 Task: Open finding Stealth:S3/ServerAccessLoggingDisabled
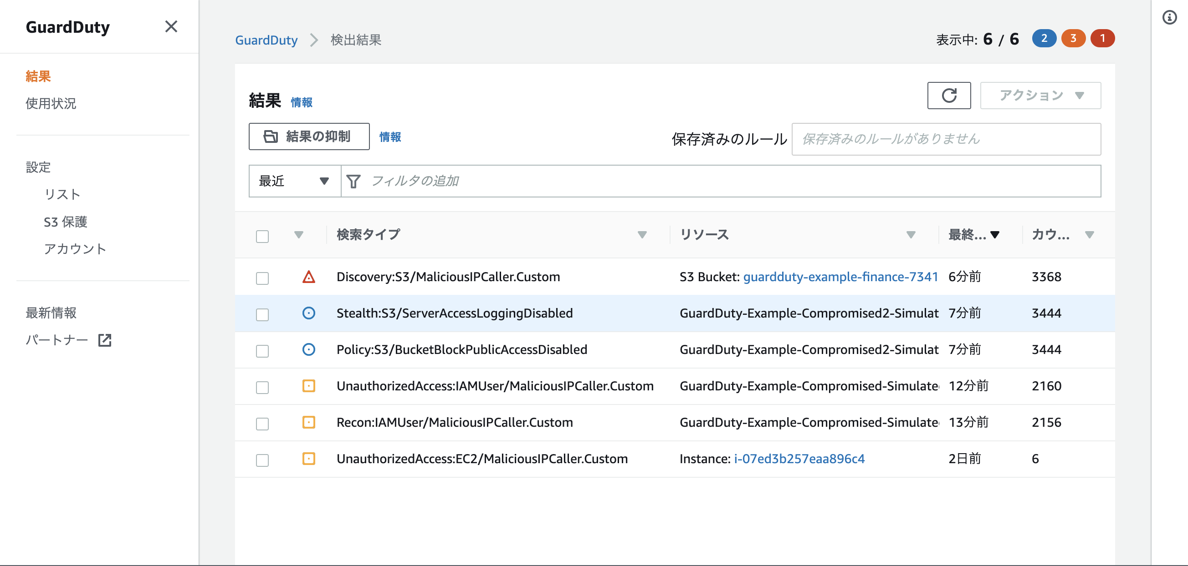click(455, 313)
